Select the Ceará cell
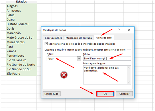Viewport: 155px width, 111px height. pos(21,20)
